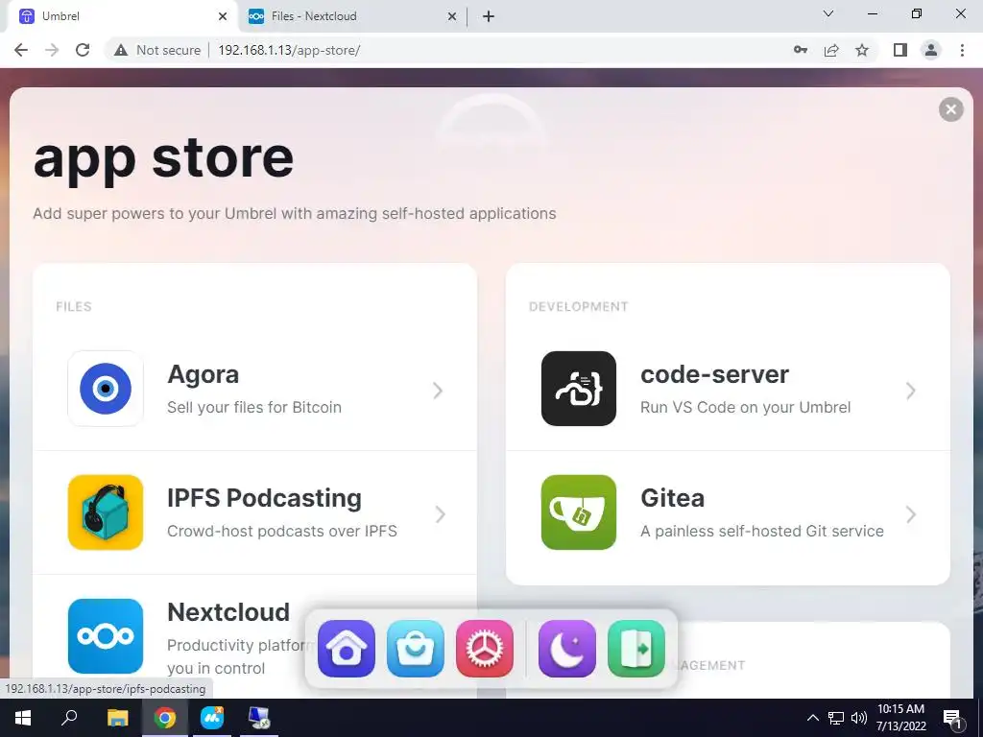This screenshot has height=737, width=983.
Task: Open Nextcloud title link
Action: point(228,612)
